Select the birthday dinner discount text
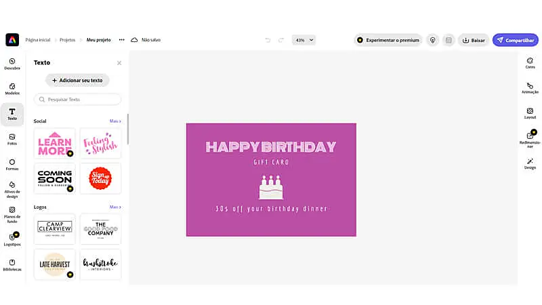 coord(271,209)
